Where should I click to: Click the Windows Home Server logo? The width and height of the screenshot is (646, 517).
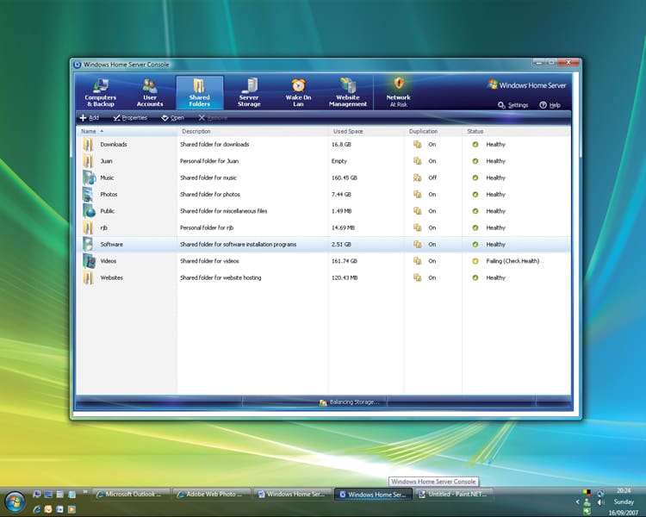pyautogui.click(x=527, y=85)
